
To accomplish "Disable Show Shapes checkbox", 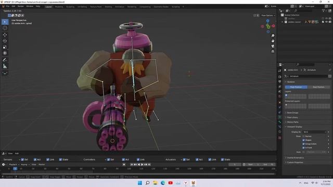I will tap(303, 140).
